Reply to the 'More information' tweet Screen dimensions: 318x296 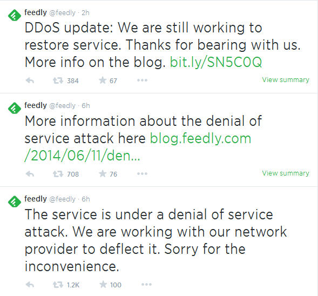(30, 174)
